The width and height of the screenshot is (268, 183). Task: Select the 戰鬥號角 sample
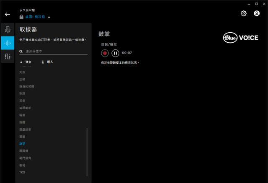click(25, 158)
